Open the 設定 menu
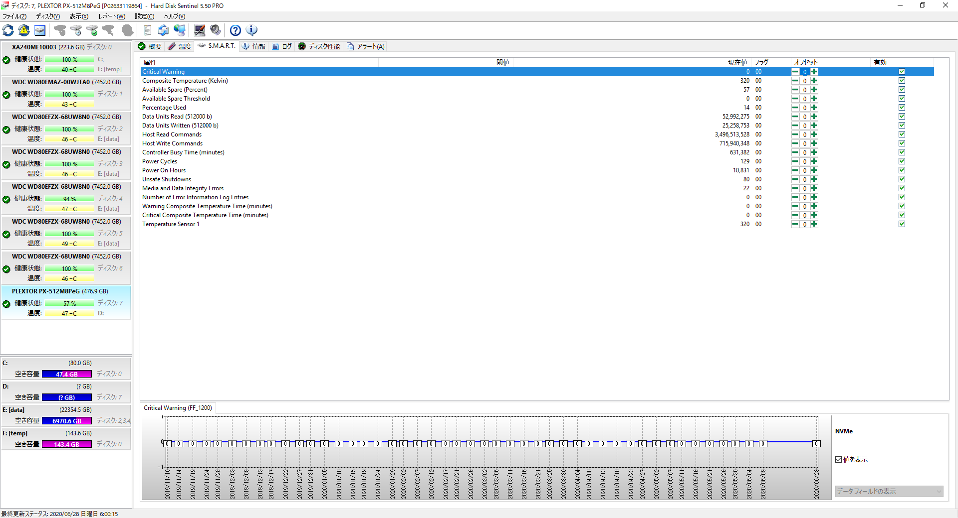 pyautogui.click(x=145, y=16)
